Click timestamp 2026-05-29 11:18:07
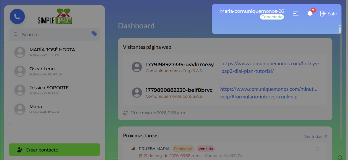348x160 pixels. pos(44,55)
